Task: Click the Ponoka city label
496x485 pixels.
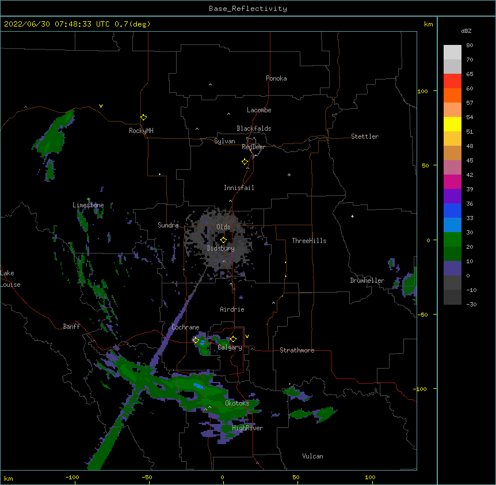Action: click(x=276, y=78)
